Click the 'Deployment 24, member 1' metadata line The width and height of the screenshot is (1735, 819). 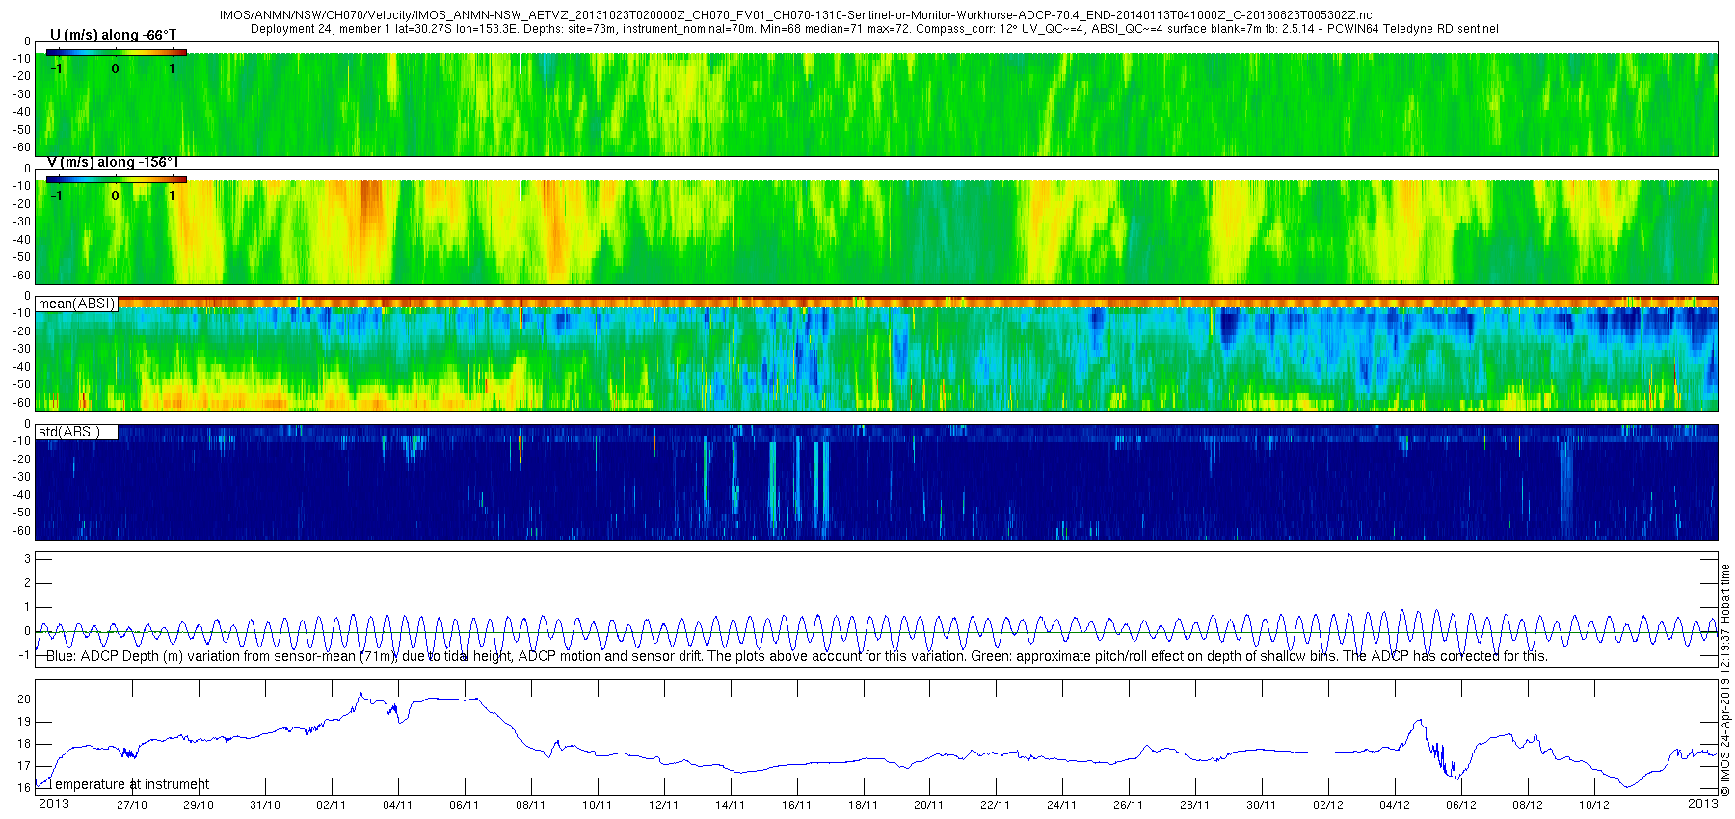click(x=874, y=29)
